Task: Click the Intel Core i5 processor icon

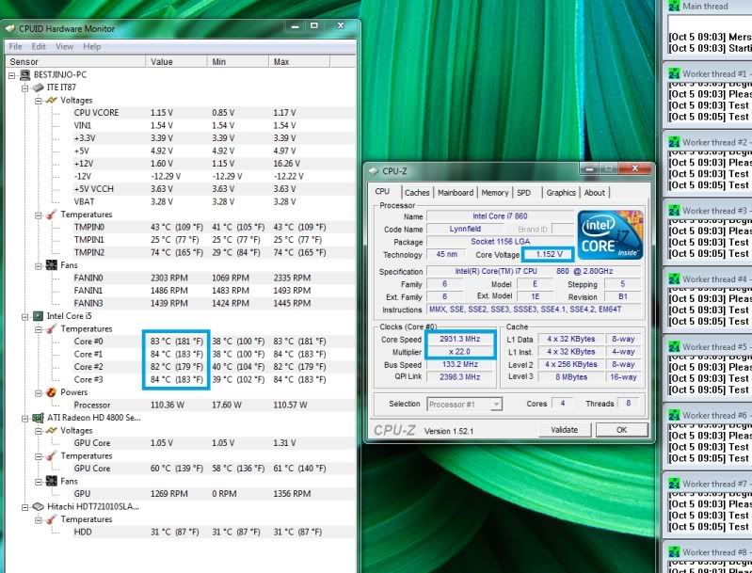Action: click(38, 316)
